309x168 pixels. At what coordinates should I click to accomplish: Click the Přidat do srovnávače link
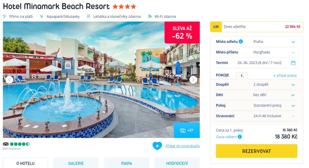(x=183, y=146)
